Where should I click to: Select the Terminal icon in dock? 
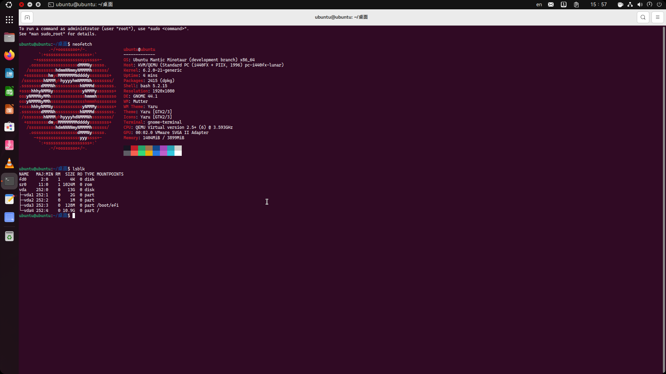point(9,181)
